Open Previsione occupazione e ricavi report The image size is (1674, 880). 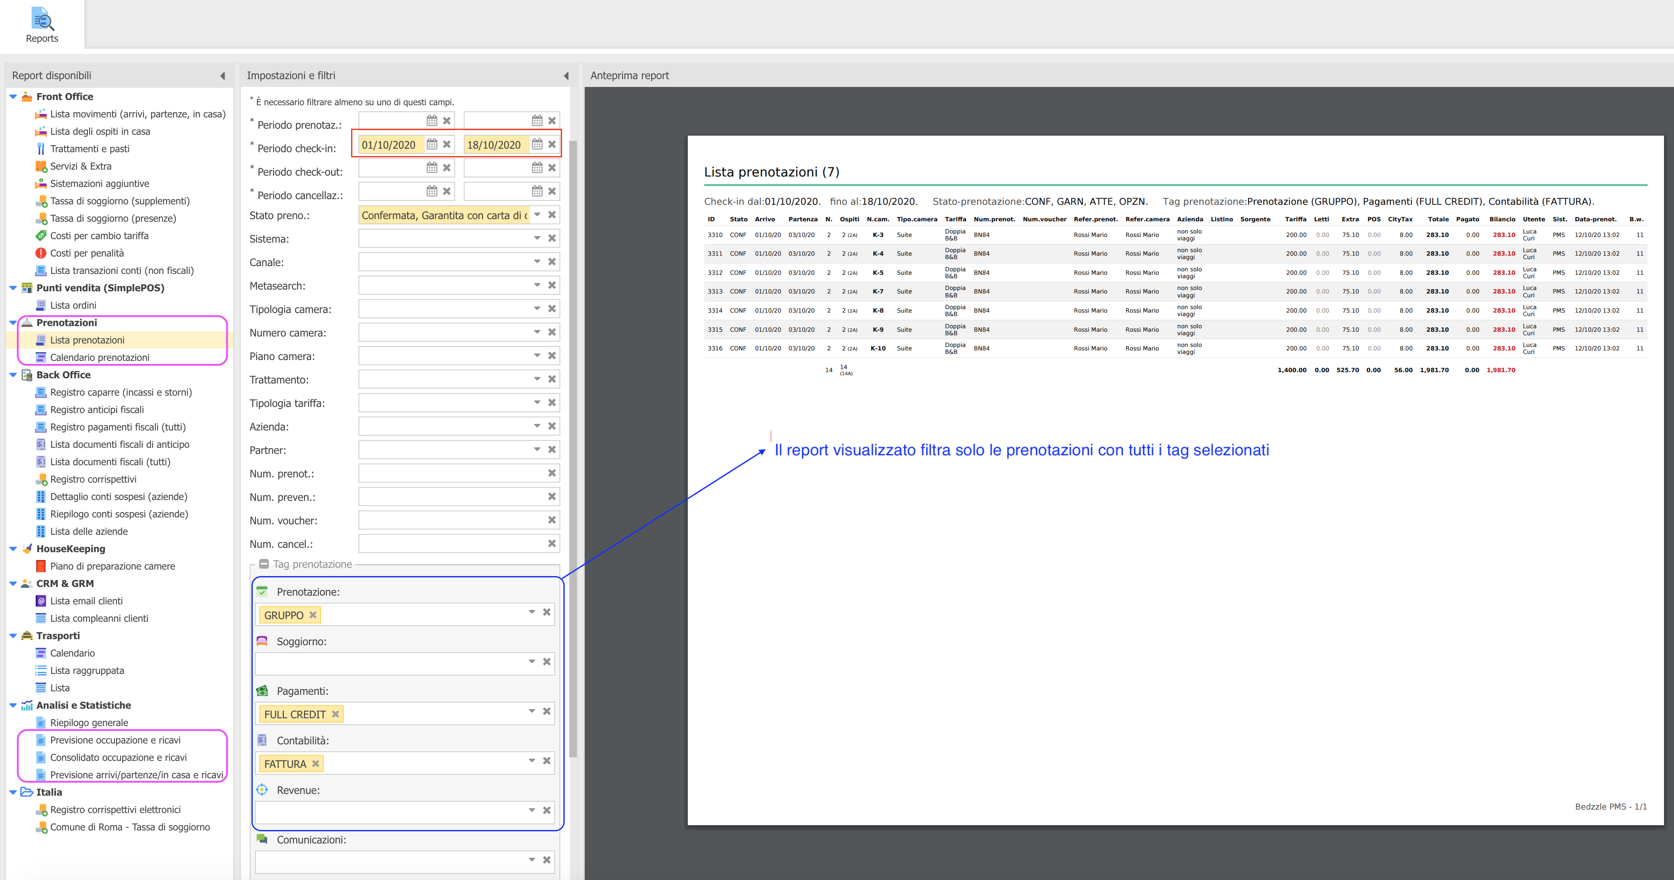115,740
